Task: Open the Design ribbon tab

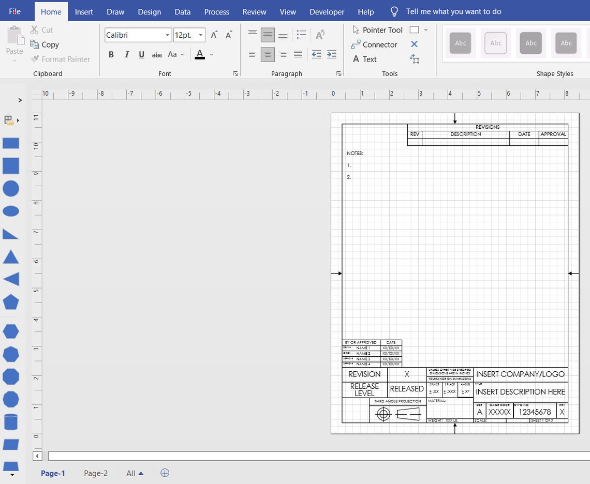Action: 149,11
